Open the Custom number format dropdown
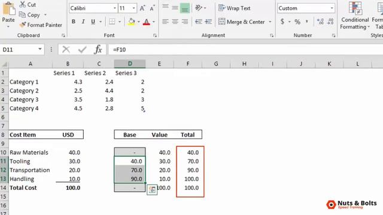The height and width of the screenshot is (215, 383). 332,8
